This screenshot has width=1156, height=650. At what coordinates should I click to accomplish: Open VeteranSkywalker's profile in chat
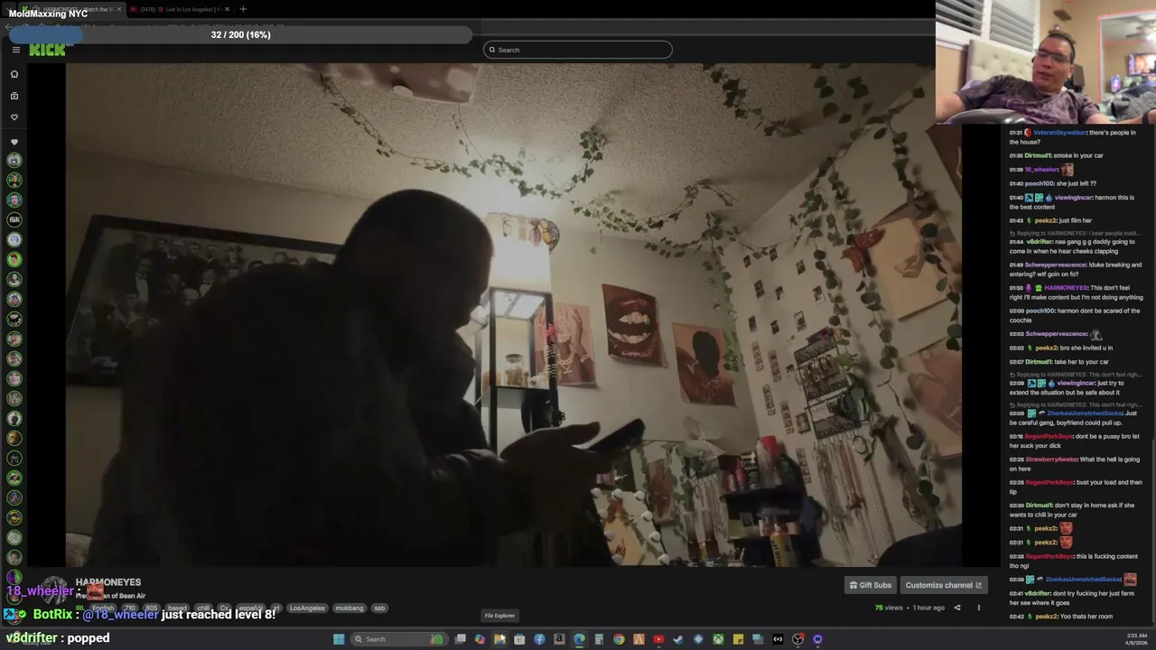(1059, 133)
